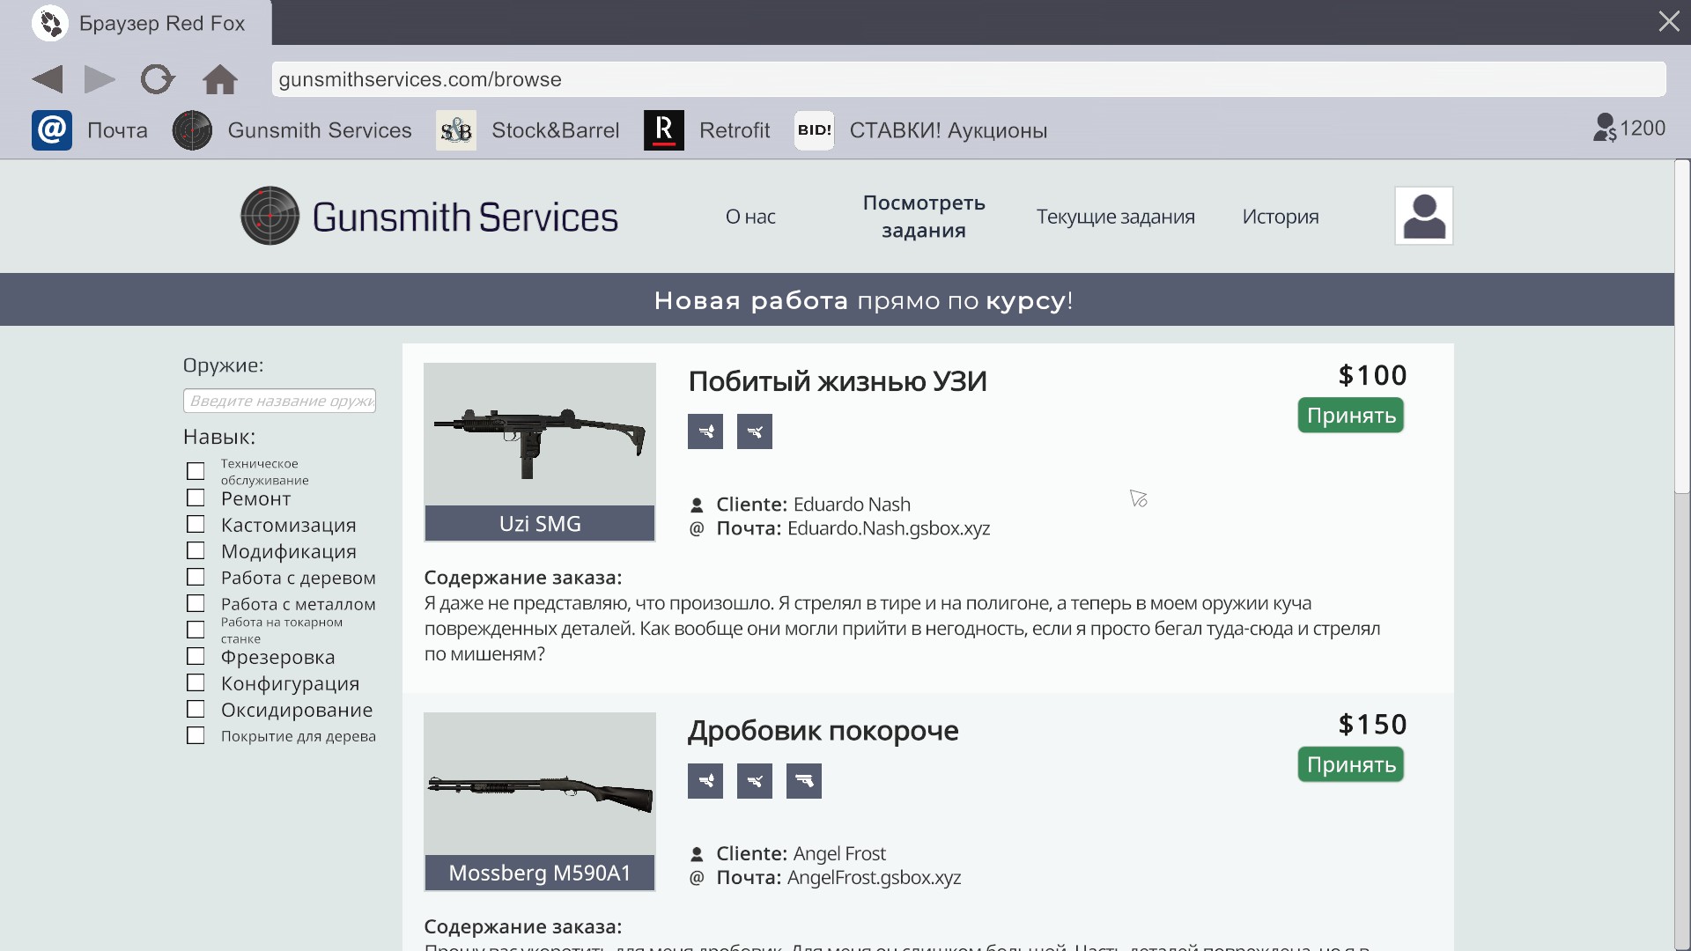This screenshot has width=1691, height=951.
Task: Open the Retrofit bookmark text
Action: tap(735, 130)
